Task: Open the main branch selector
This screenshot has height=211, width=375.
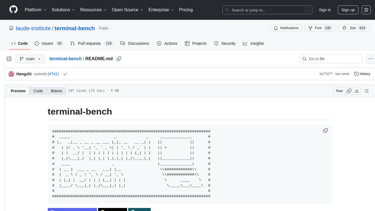Action: 30,59
